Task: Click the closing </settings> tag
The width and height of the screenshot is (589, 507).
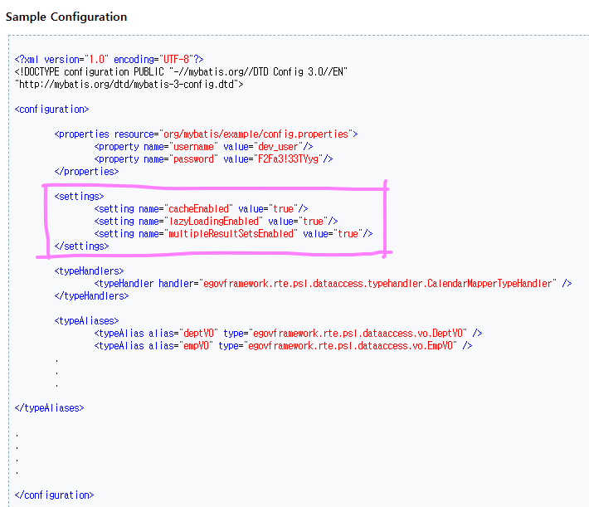Action: tap(81, 246)
